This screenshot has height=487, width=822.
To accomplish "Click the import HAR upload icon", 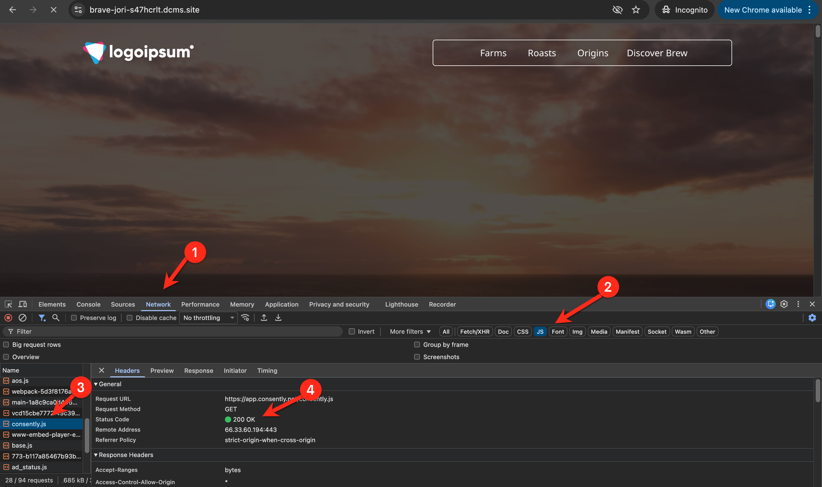I will click(264, 318).
